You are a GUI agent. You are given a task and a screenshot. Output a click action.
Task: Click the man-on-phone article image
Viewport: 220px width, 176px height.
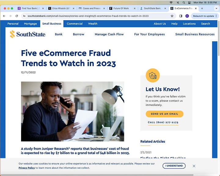pyautogui.click(x=72, y=111)
